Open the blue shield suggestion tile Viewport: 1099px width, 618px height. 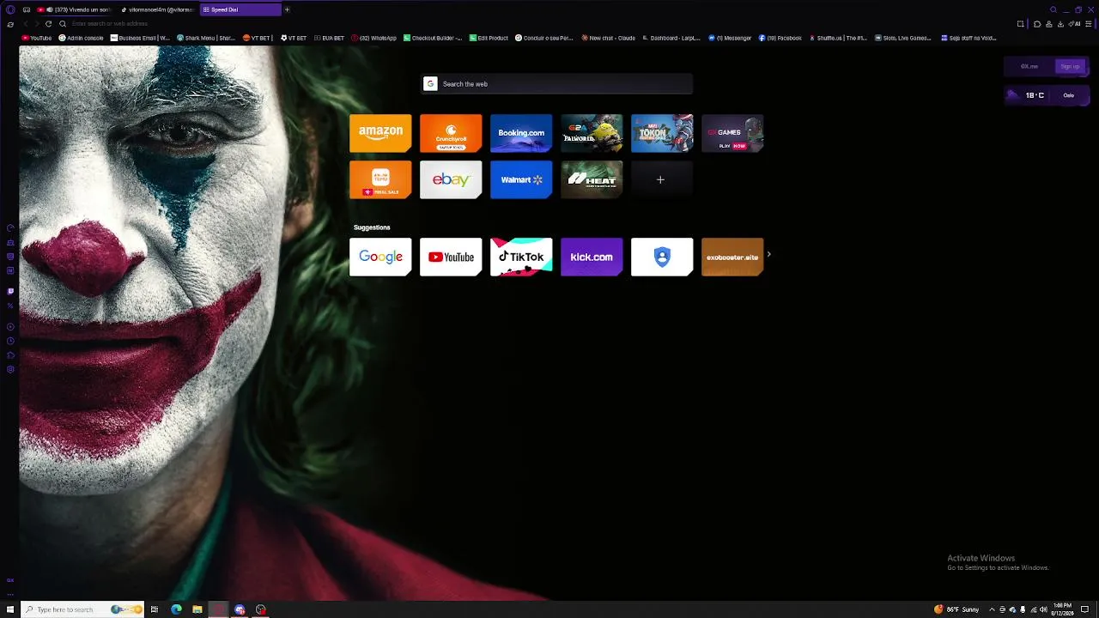tap(662, 257)
